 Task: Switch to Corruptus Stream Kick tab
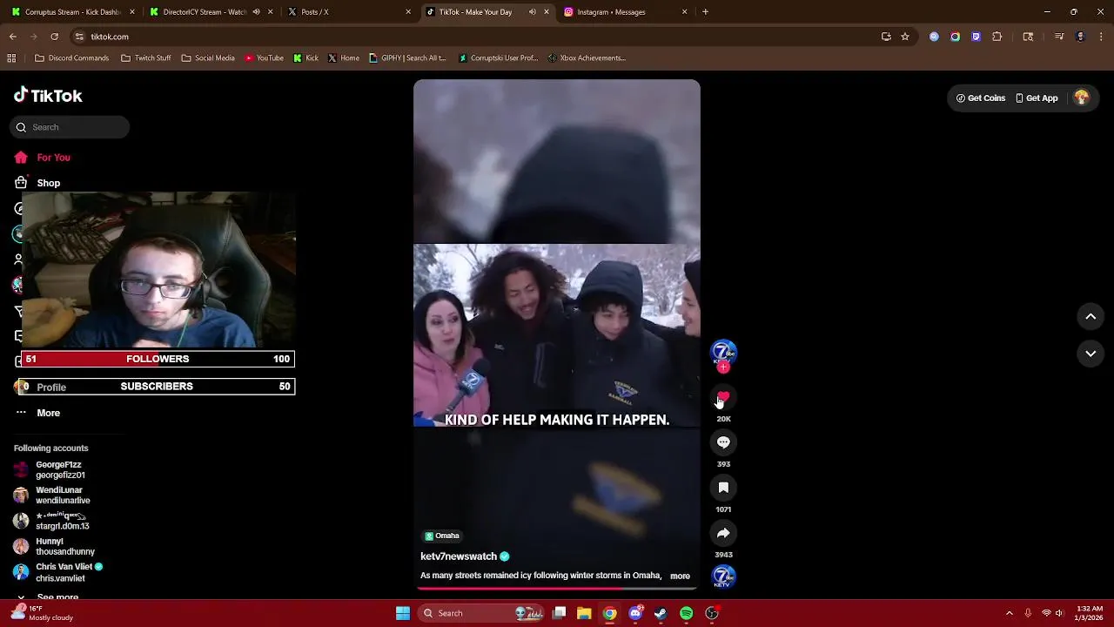coord(73,12)
